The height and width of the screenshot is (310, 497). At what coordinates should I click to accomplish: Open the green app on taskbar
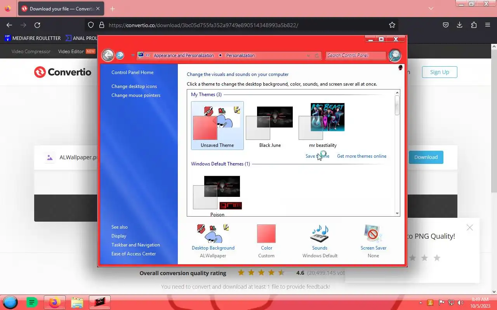[32, 302]
